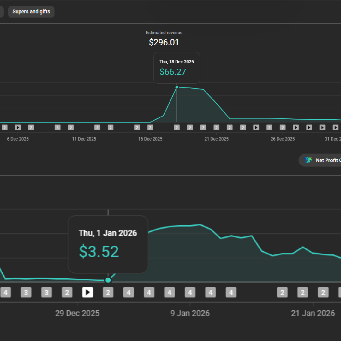The width and height of the screenshot is (341, 341).
Task: Click the first '2' marker after the gap in lower chart
Action: click(282, 292)
